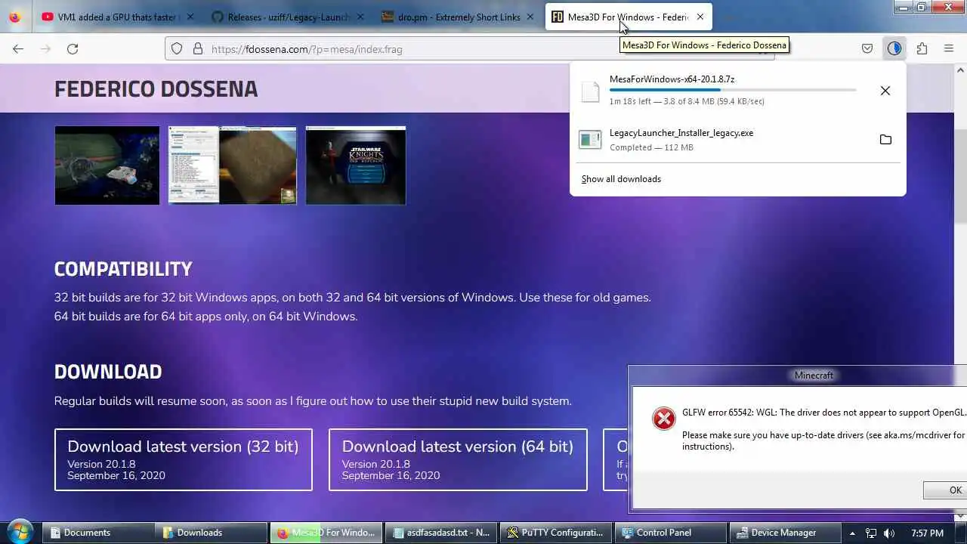Close the Mesa3D For Windows tab
The width and height of the screenshot is (967, 544).
click(x=700, y=17)
